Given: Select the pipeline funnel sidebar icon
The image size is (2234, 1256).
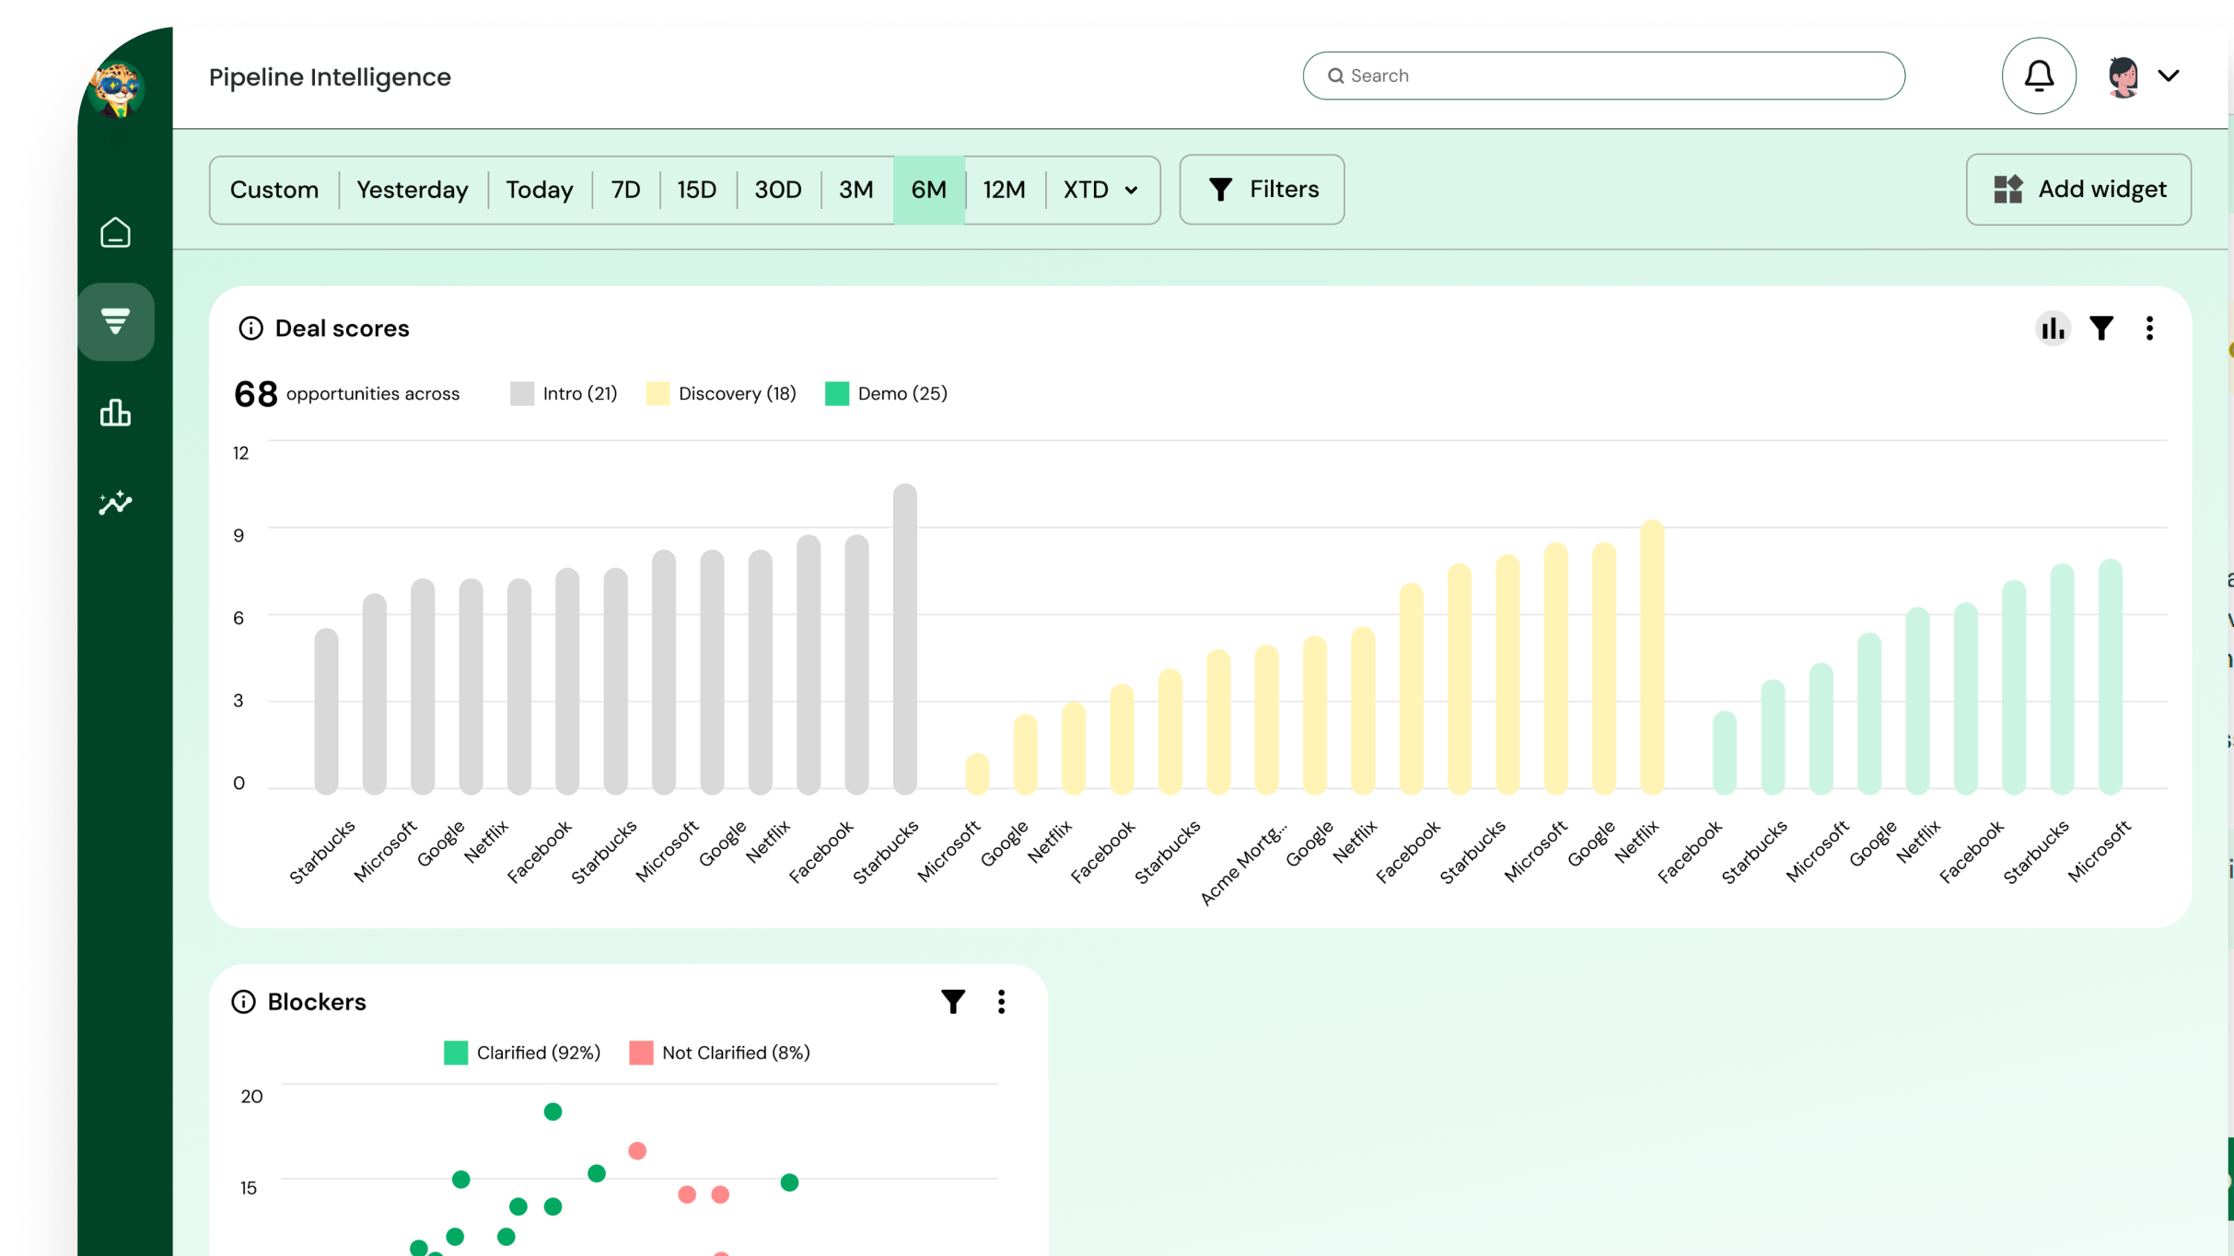Looking at the screenshot, I should (115, 321).
